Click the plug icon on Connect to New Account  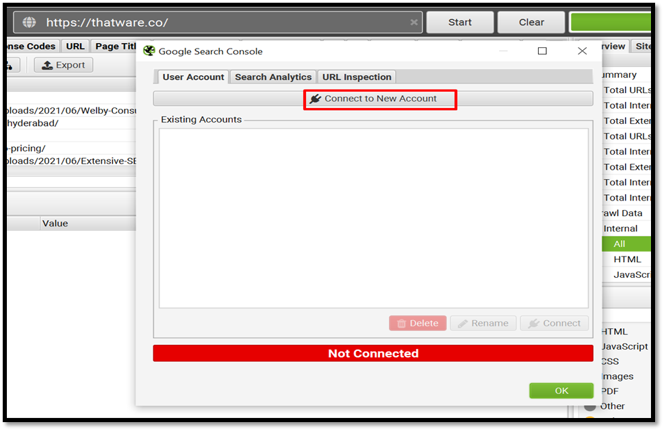click(x=315, y=99)
